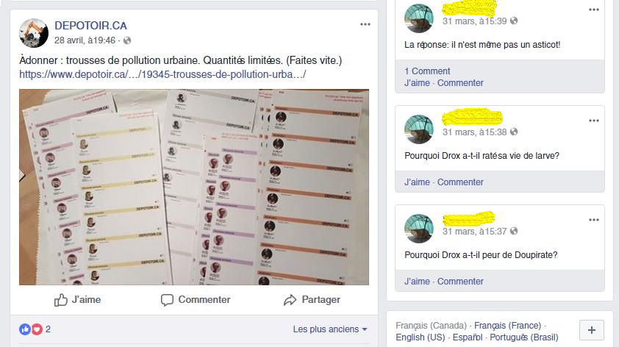The image size is (619, 347).
Task: Open options menu on 15:39 post
Action: pos(594,10)
